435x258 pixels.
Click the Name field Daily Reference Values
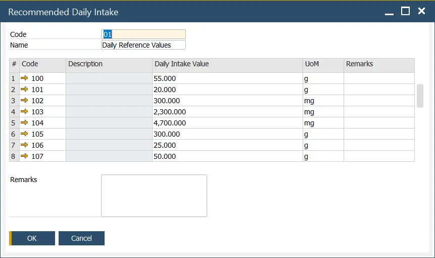(x=143, y=45)
